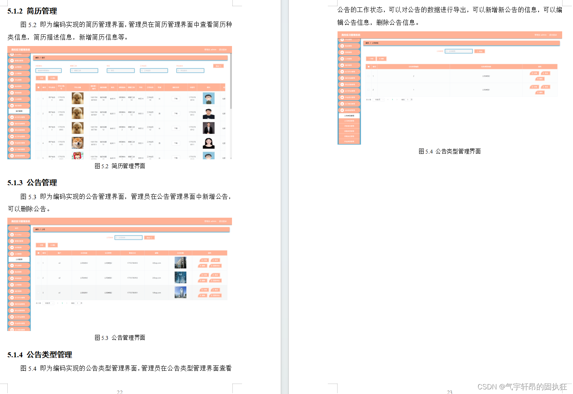The height and width of the screenshot is (394, 573).
Task: Click the caption 图 5.3 公告管理界面
Action: tap(120, 338)
